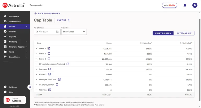Viewport: 201px width, 108px height.
Task: Click the ask Stella button
Action: tap(170, 5)
